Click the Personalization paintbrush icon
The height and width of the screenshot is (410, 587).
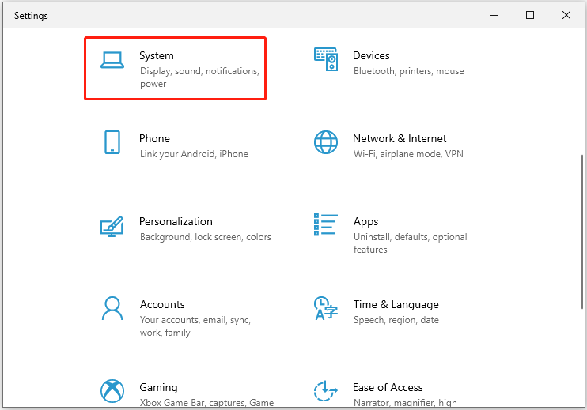click(112, 226)
